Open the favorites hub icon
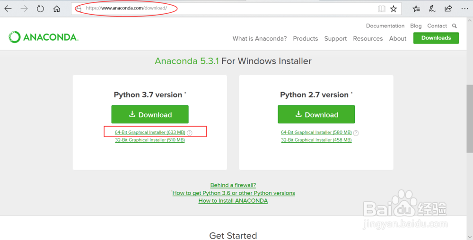This screenshot has width=473, height=240. point(416,9)
